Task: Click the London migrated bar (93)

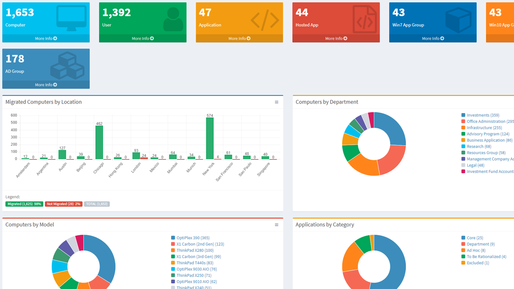Action: tap(136, 156)
